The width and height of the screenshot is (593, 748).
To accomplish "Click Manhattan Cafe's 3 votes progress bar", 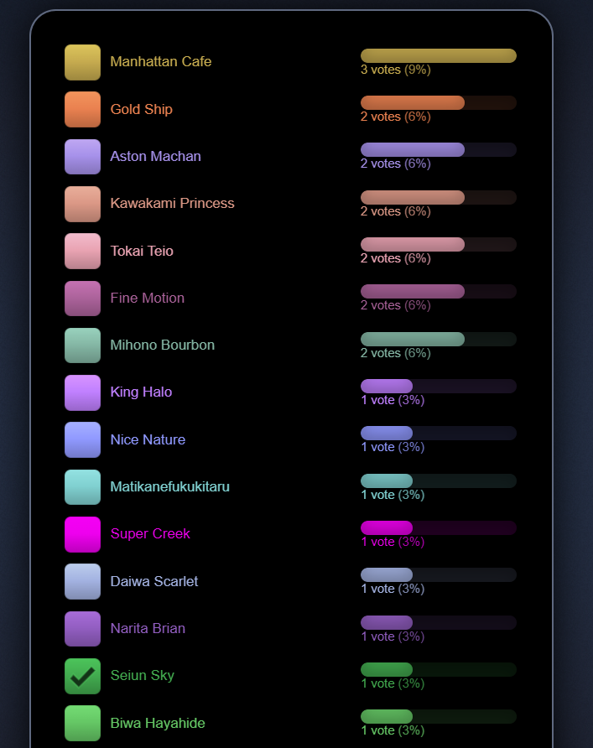I will point(439,55).
